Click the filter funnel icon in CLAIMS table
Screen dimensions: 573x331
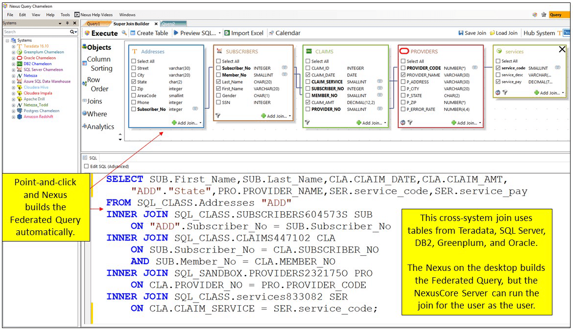(x=307, y=123)
